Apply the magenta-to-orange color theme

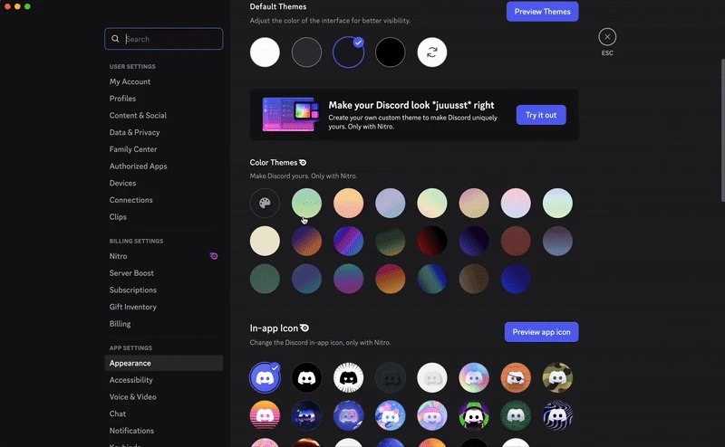pos(391,279)
